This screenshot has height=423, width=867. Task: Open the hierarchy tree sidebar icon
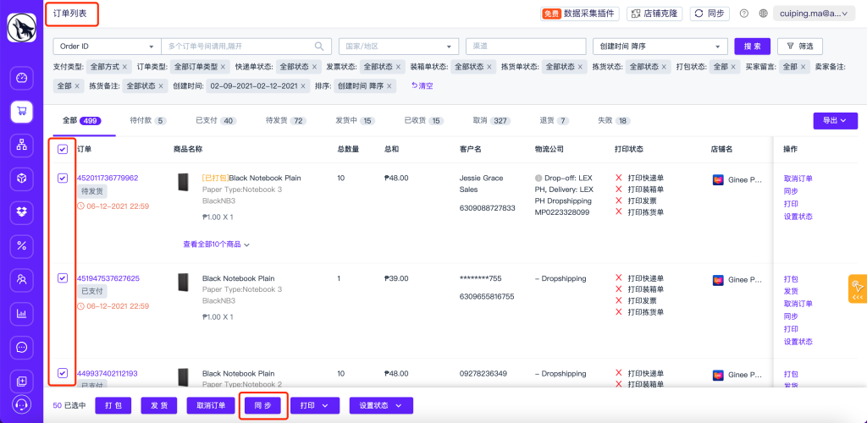21,146
